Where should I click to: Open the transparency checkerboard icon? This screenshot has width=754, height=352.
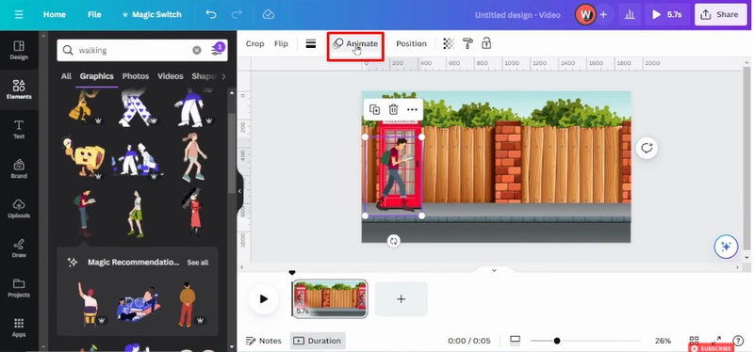(449, 43)
